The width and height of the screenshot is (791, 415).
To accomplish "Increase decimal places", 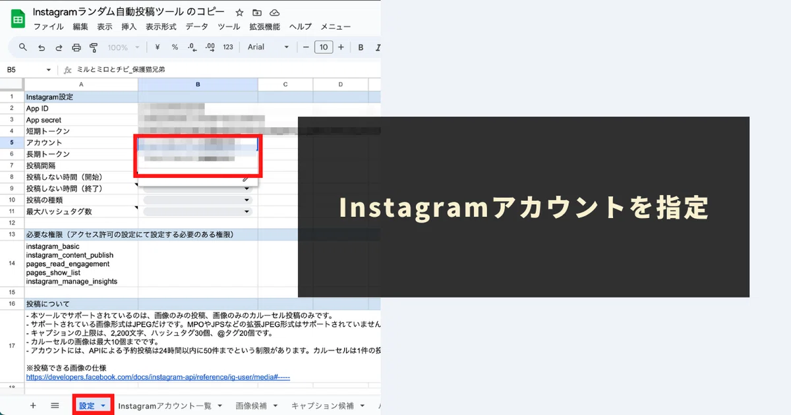I will point(210,47).
